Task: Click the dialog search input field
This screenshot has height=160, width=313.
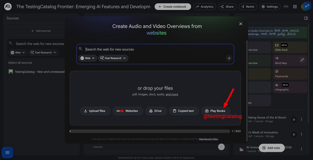Action: pyautogui.click(x=155, y=49)
